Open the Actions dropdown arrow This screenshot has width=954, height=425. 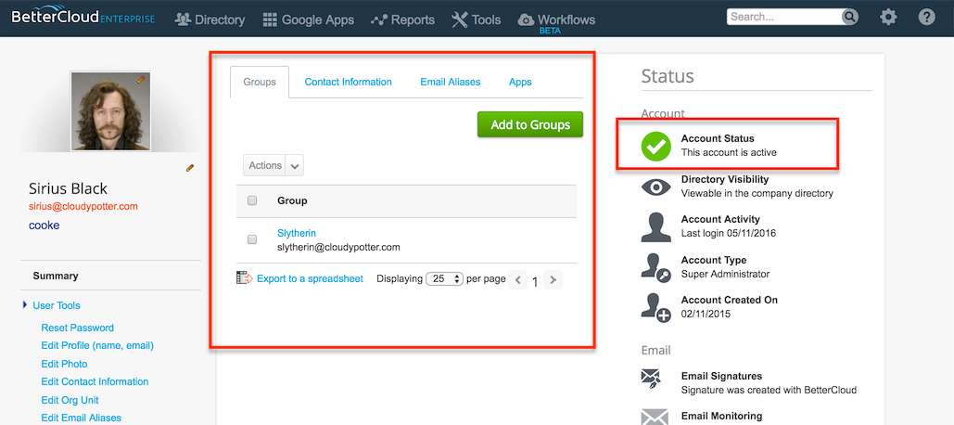coord(295,165)
